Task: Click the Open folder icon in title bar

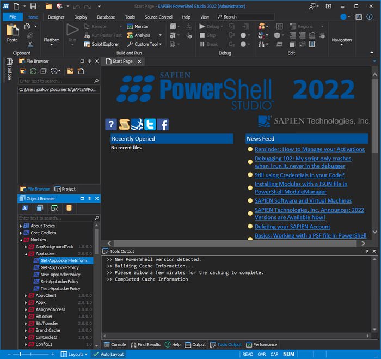Action: pos(48,6)
